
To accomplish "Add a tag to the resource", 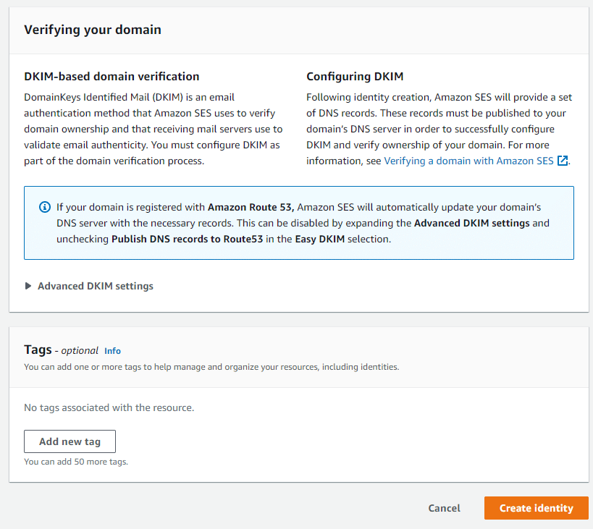I will click(x=70, y=441).
